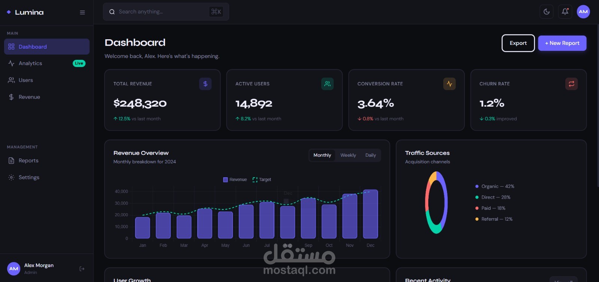Click the Analytics pulse icon in sidebar

[x=11, y=63]
